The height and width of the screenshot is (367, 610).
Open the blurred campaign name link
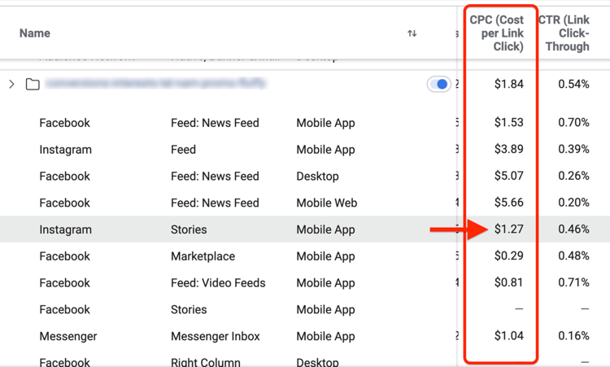point(155,83)
